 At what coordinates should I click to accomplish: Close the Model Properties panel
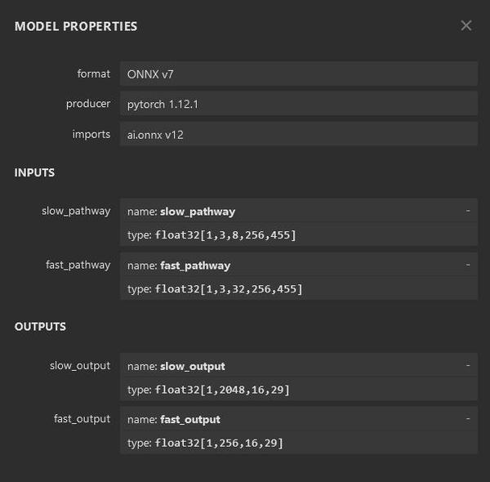point(466,25)
